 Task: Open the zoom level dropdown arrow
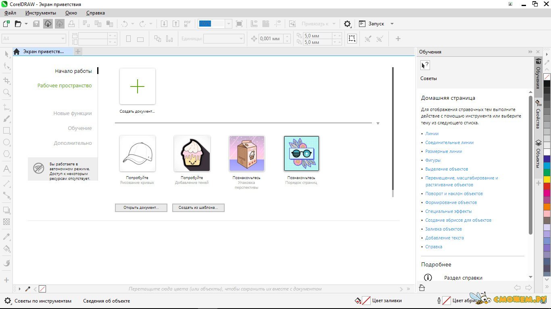click(x=229, y=24)
